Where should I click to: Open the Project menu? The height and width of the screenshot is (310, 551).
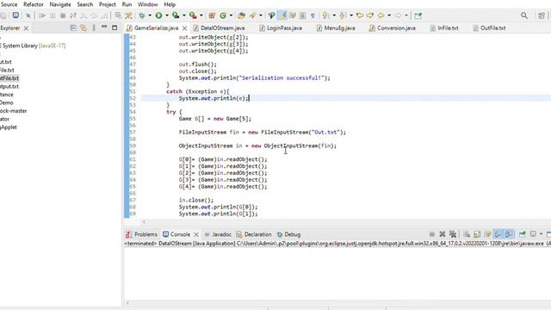(x=107, y=4)
